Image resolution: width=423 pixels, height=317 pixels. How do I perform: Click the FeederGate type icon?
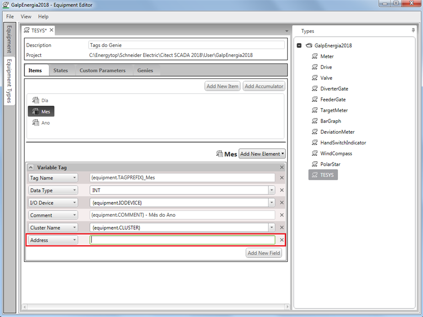(315, 100)
